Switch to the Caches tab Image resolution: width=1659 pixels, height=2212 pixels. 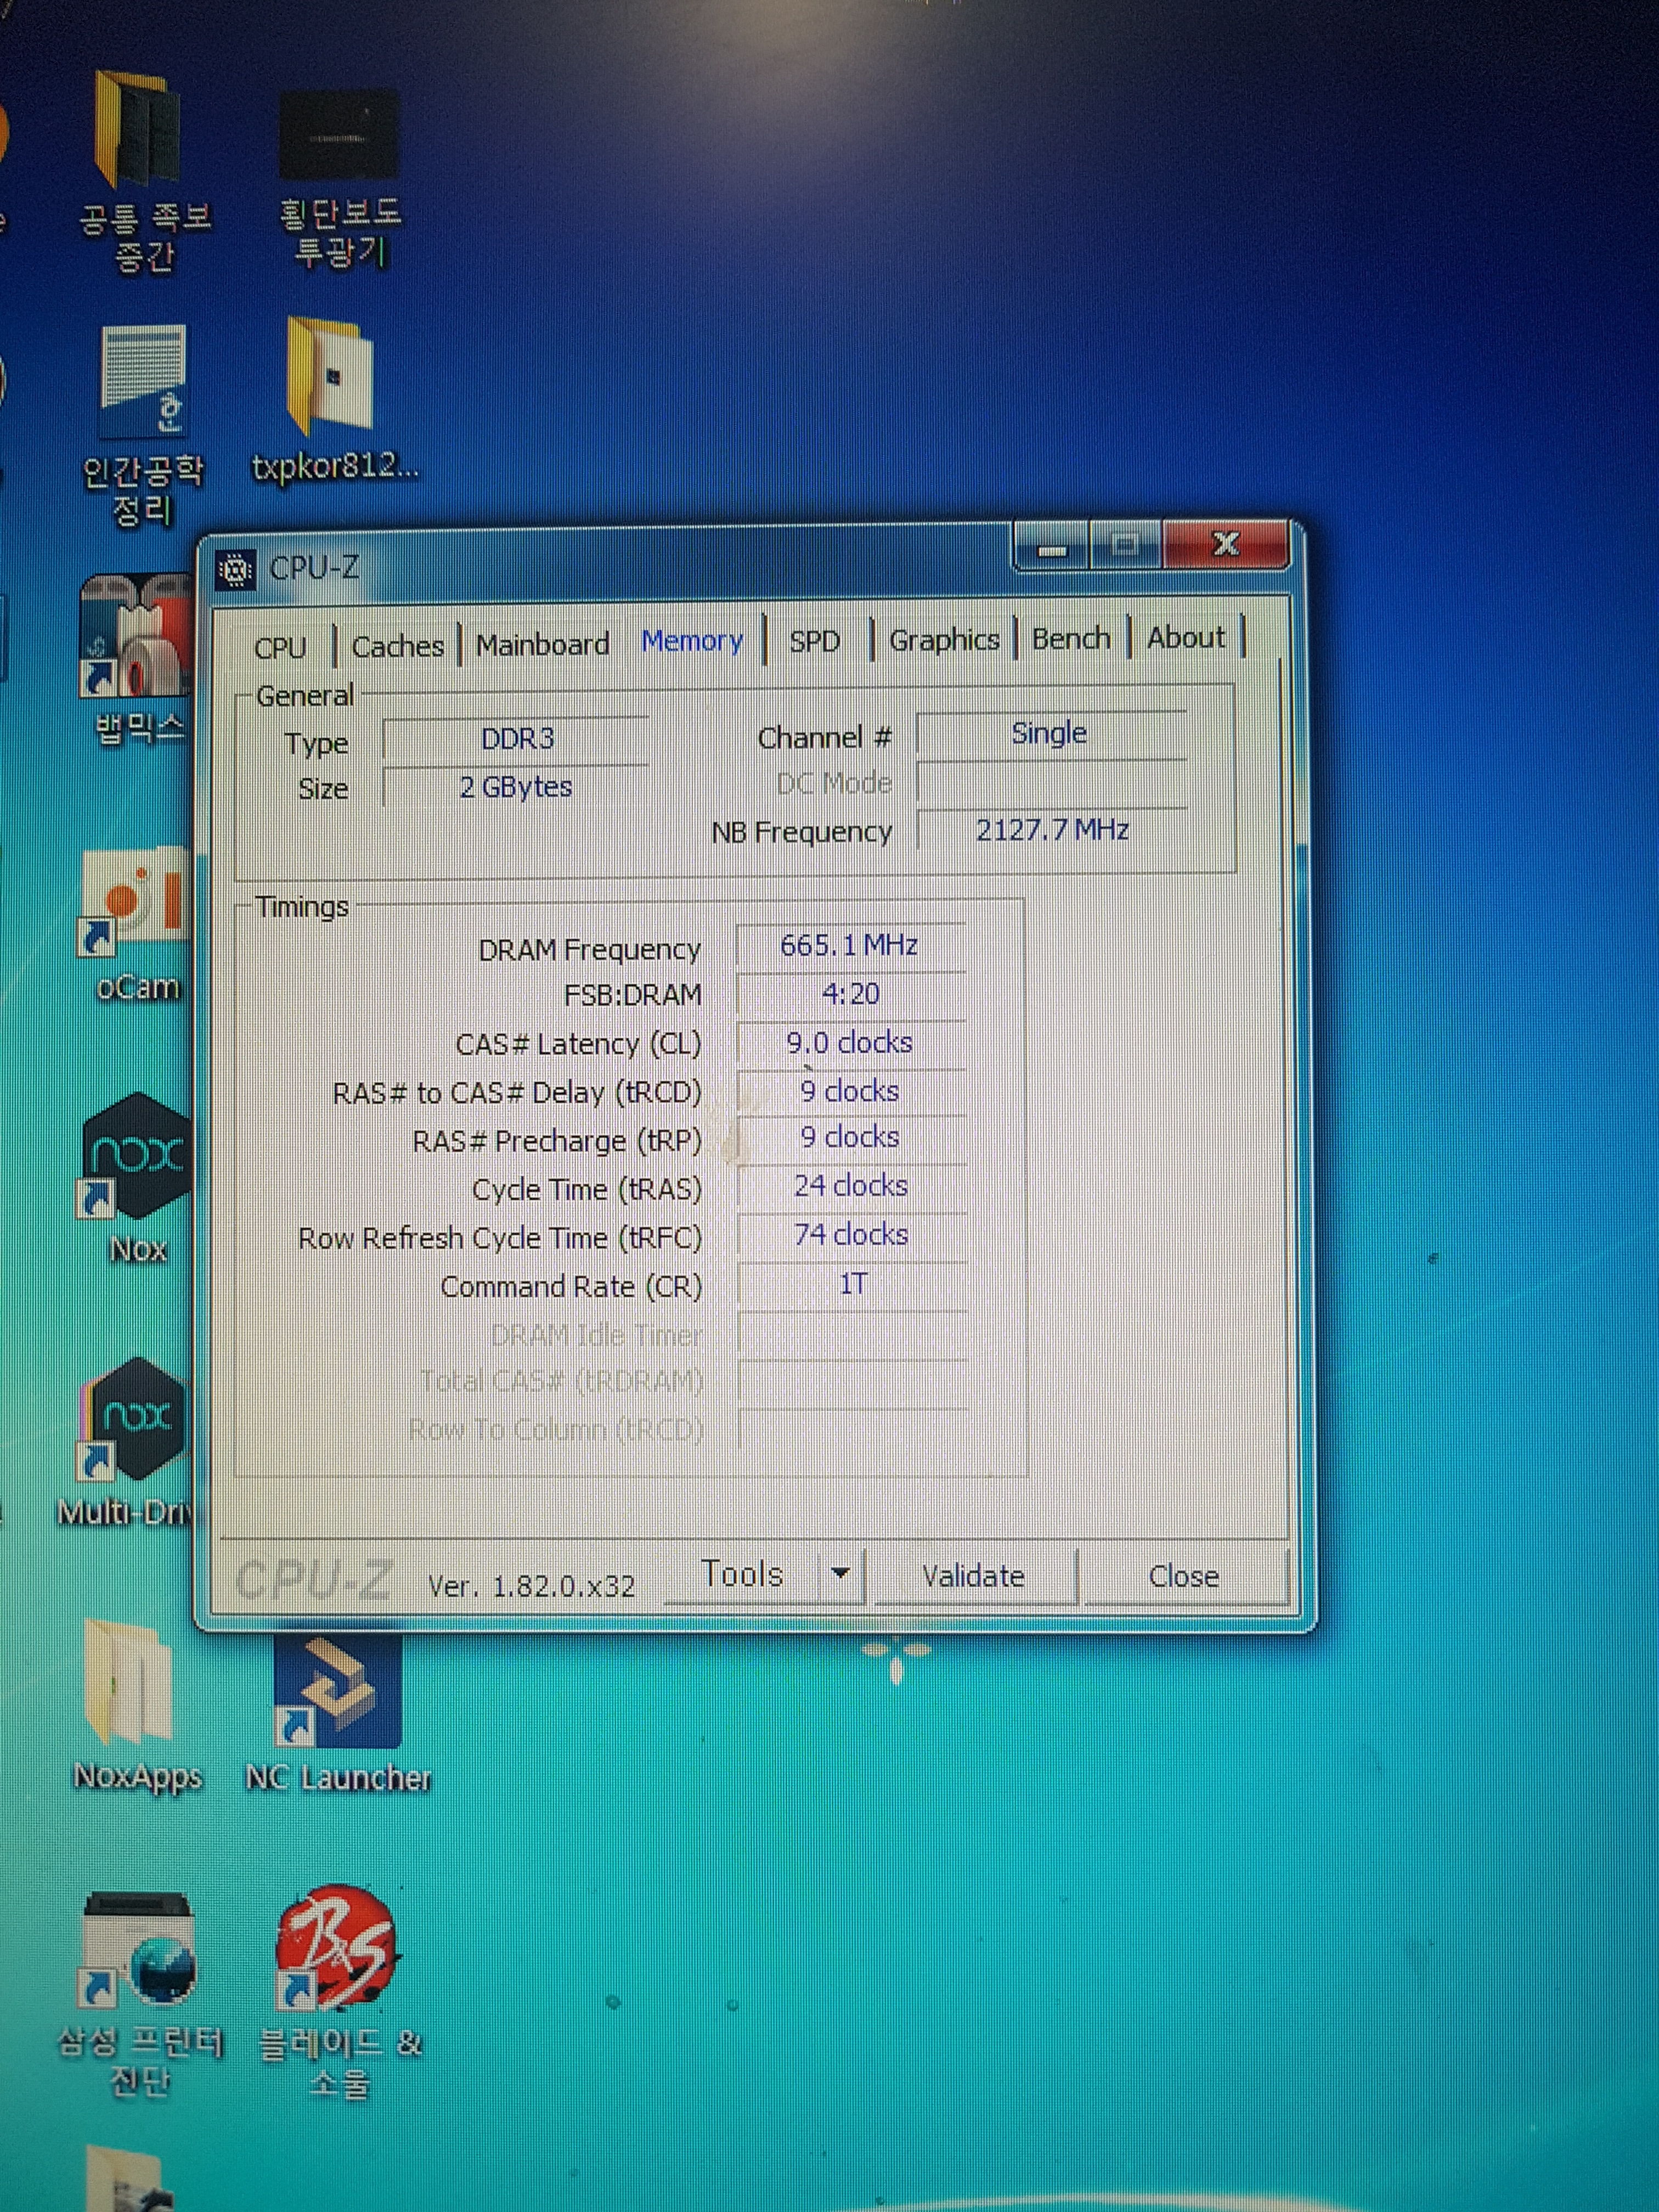coord(397,646)
